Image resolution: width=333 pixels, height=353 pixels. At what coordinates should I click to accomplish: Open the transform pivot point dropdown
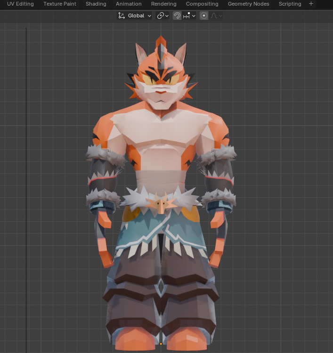pos(162,16)
